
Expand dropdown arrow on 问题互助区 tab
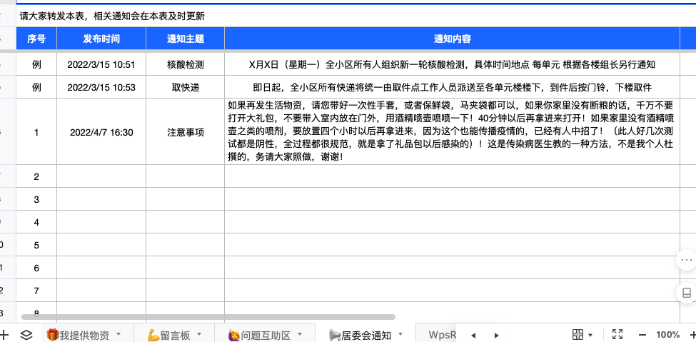click(300, 334)
